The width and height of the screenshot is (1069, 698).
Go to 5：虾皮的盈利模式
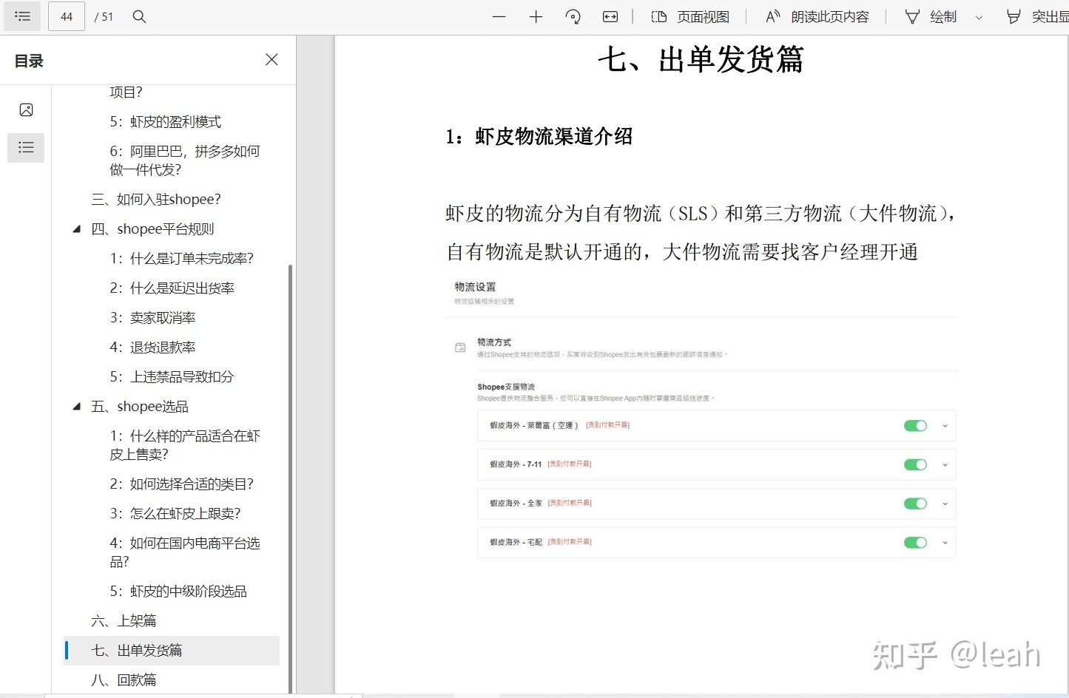point(166,121)
